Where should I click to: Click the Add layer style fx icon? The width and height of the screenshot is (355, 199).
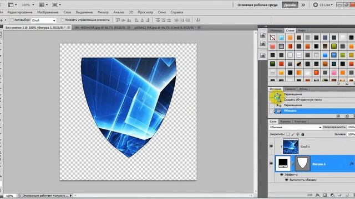[x=318, y=195]
